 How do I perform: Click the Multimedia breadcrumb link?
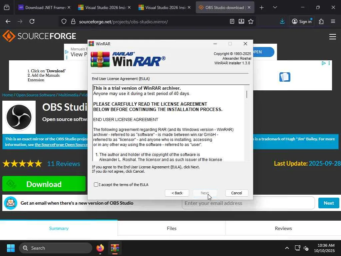68,95
